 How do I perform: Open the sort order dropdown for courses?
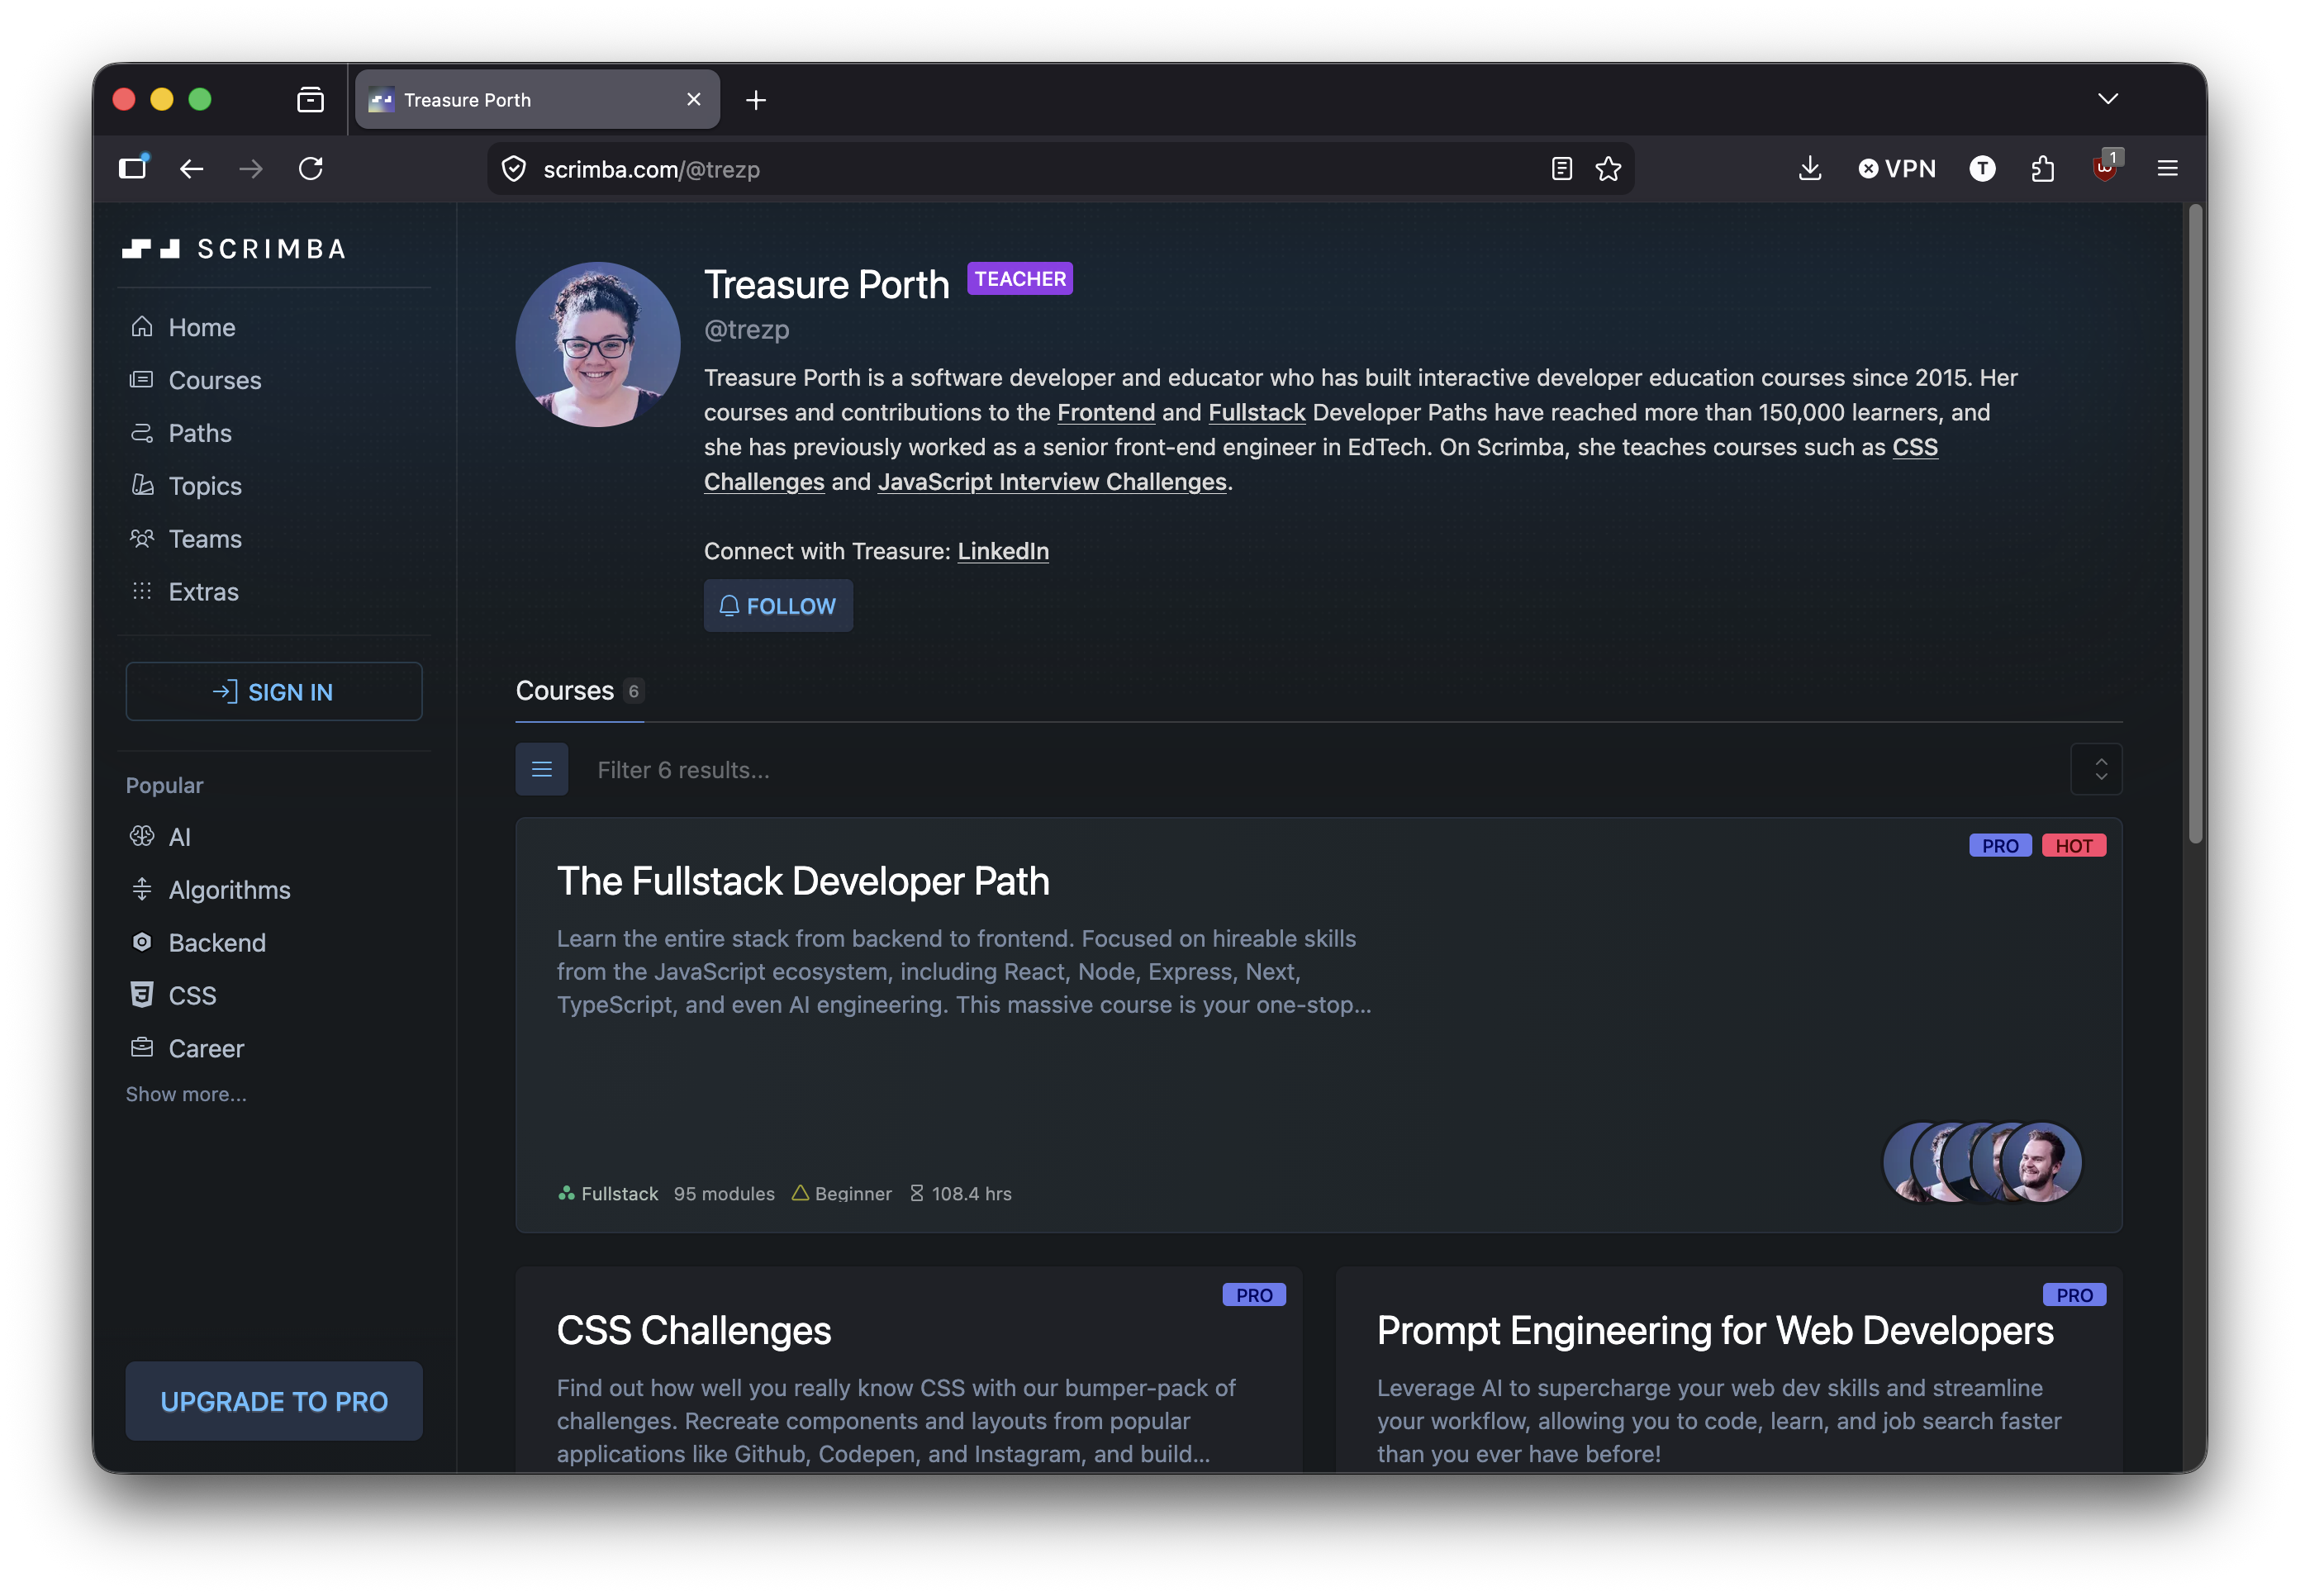pyautogui.click(x=2096, y=770)
